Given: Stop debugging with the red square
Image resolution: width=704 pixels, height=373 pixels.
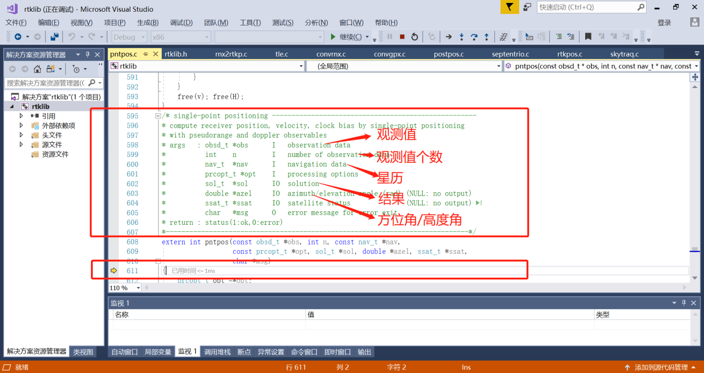Looking at the screenshot, I should coord(402,37).
